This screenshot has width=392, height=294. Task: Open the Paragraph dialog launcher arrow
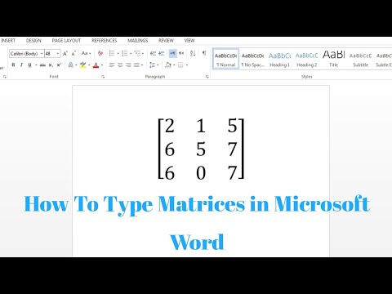click(207, 77)
